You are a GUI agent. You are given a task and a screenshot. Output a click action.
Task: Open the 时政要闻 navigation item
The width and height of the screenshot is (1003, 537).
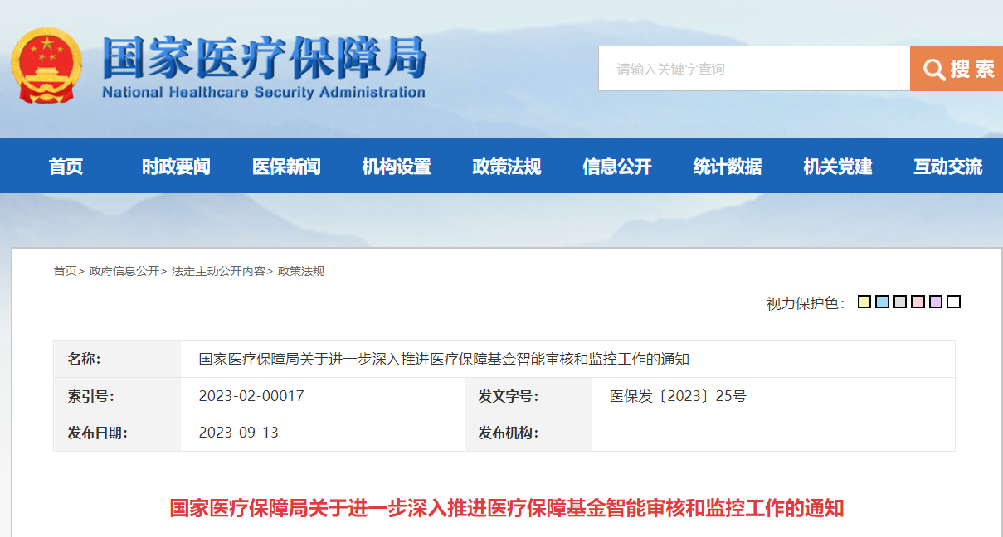coord(176,167)
